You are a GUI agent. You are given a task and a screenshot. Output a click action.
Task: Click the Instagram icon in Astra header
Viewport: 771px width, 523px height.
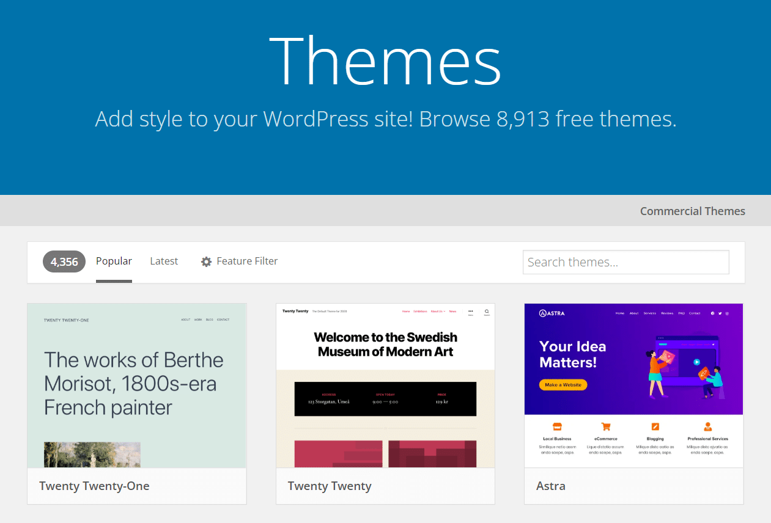pos(728,313)
